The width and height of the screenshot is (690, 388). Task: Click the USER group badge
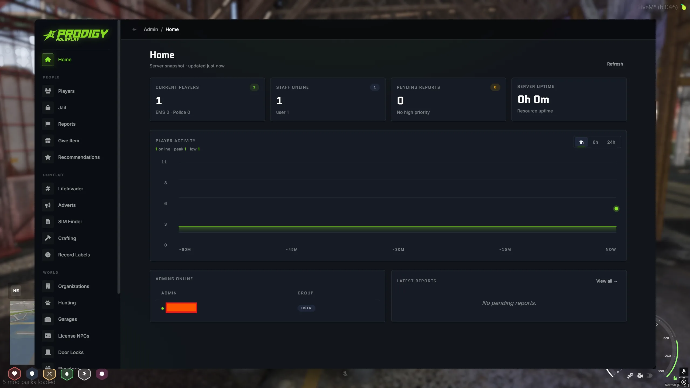point(306,308)
